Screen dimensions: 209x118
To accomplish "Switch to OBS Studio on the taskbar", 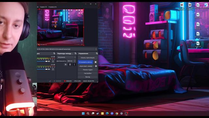I will [126, 113].
